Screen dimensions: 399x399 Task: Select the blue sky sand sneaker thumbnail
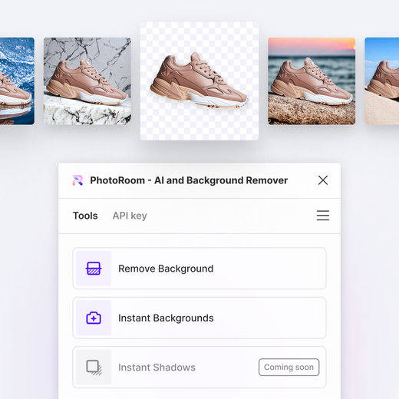382,81
